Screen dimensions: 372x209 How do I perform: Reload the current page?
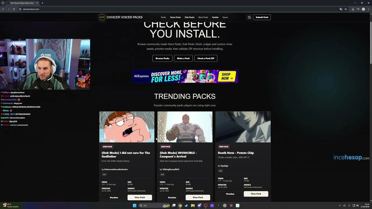click(x=14, y=9)
